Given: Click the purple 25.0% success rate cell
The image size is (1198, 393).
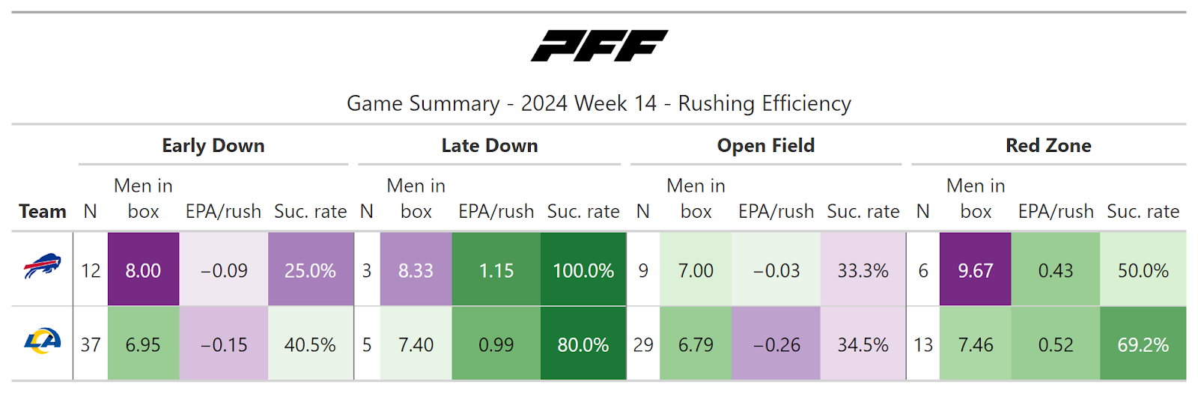Looking at the screenshot, I should [x=310, y=270].
